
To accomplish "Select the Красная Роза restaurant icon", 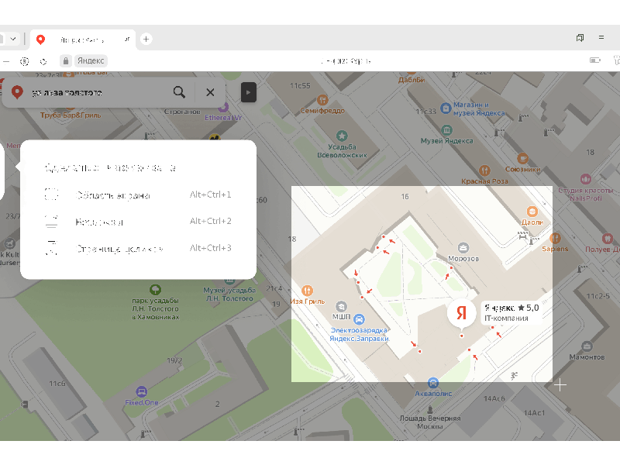I will coord(485,170).
